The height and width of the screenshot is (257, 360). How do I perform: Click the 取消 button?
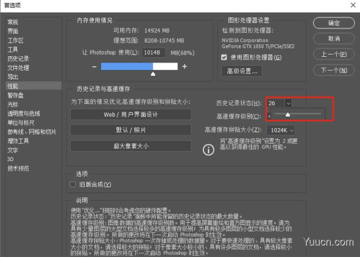pyautogui.click(x=334, y=39)
